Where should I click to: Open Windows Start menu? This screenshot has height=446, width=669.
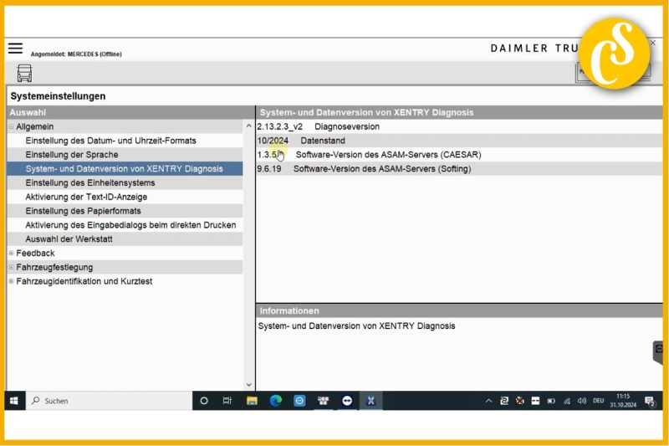pyautogui.click(x=14, y=401)
